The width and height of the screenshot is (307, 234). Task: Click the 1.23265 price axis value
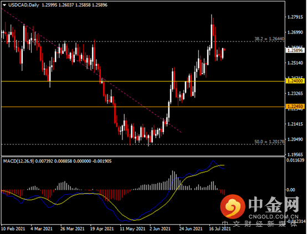click(295, 93)
